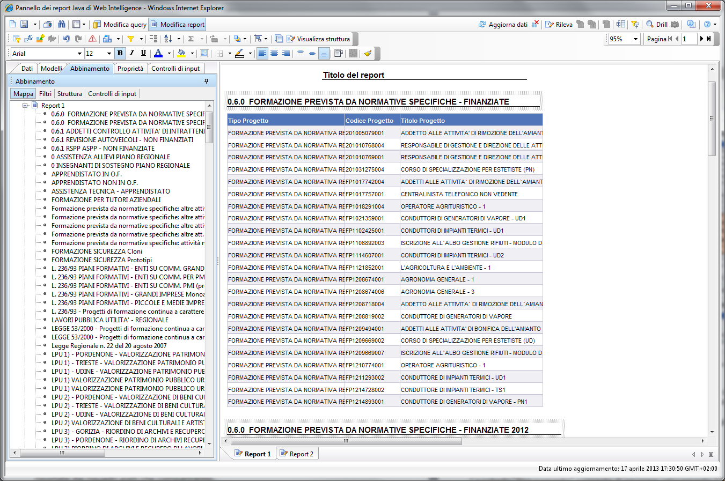Select 'APPRENDISTATO IN O.F.' tree item
Image resolution: width=725 pixels, height=481 pixels.
point(86,174)
